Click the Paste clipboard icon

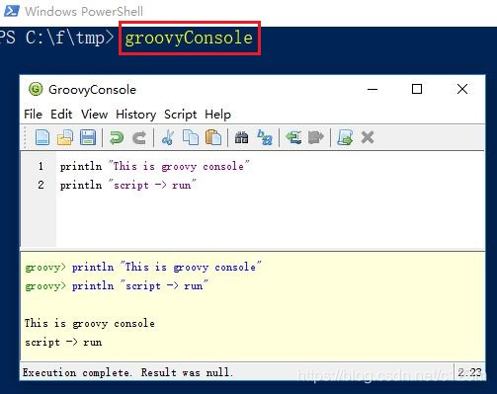pos(213,137)
